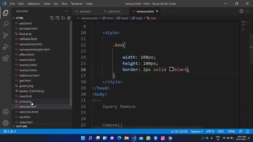Click the editor minimap
Image resolution: width=253 pixels, height=142 pixels.
(245, 26)
